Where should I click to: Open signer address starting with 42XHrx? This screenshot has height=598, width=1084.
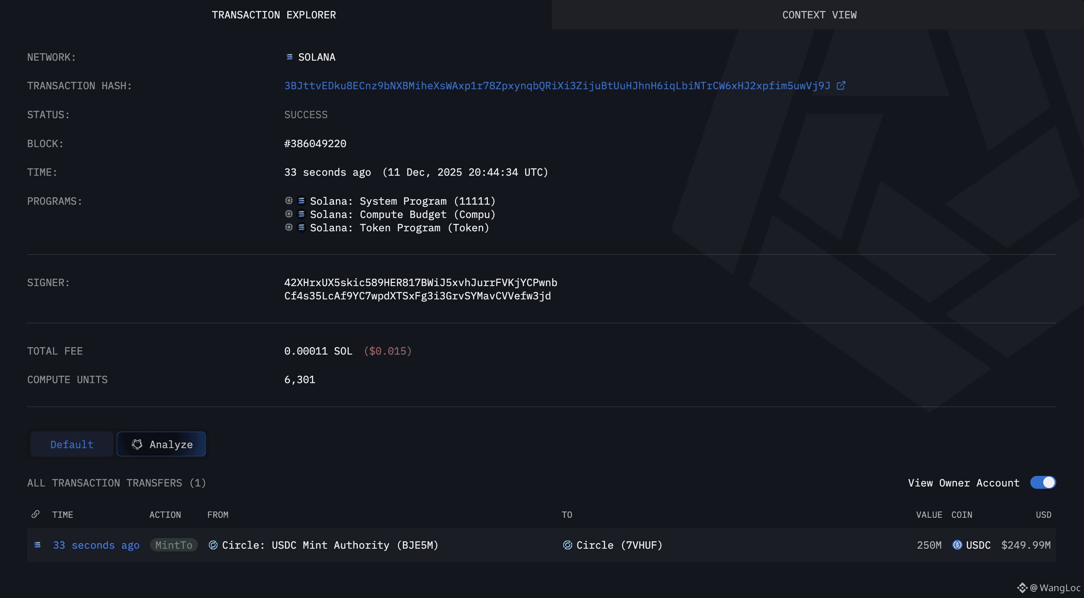(421, 283)
